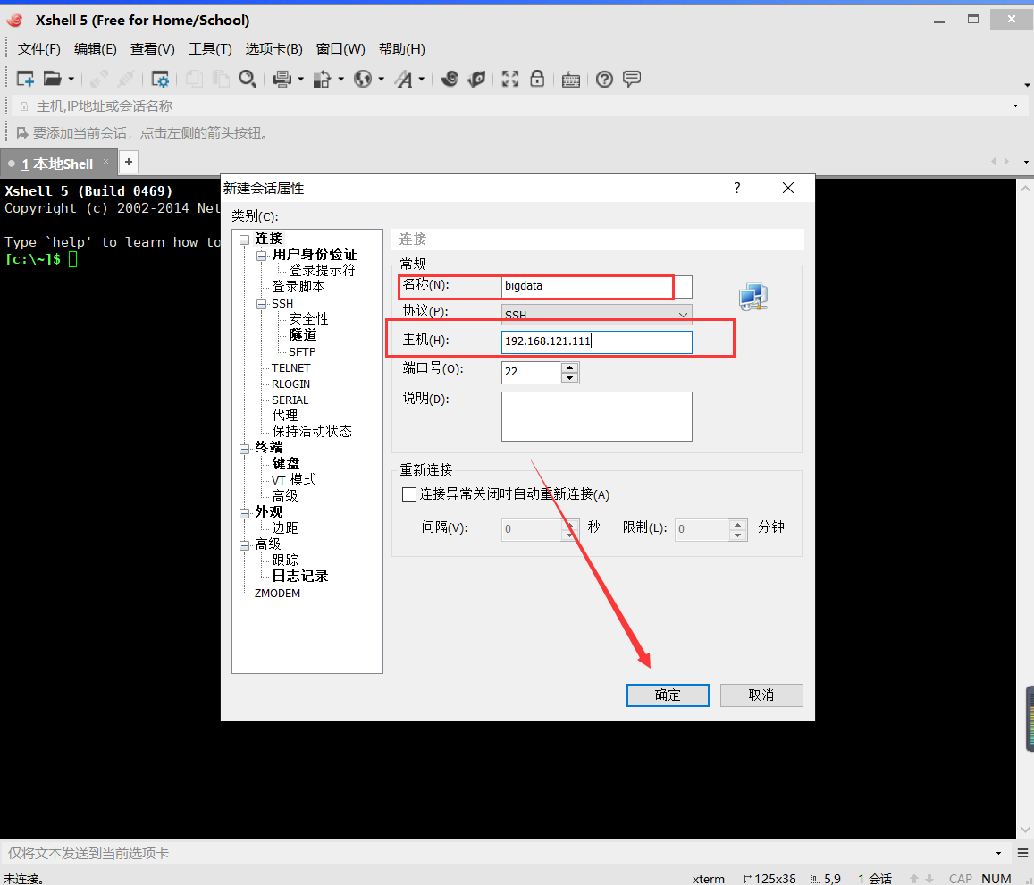
Task: Click the computers icon in the session dialog
Action: pos(753,297)
